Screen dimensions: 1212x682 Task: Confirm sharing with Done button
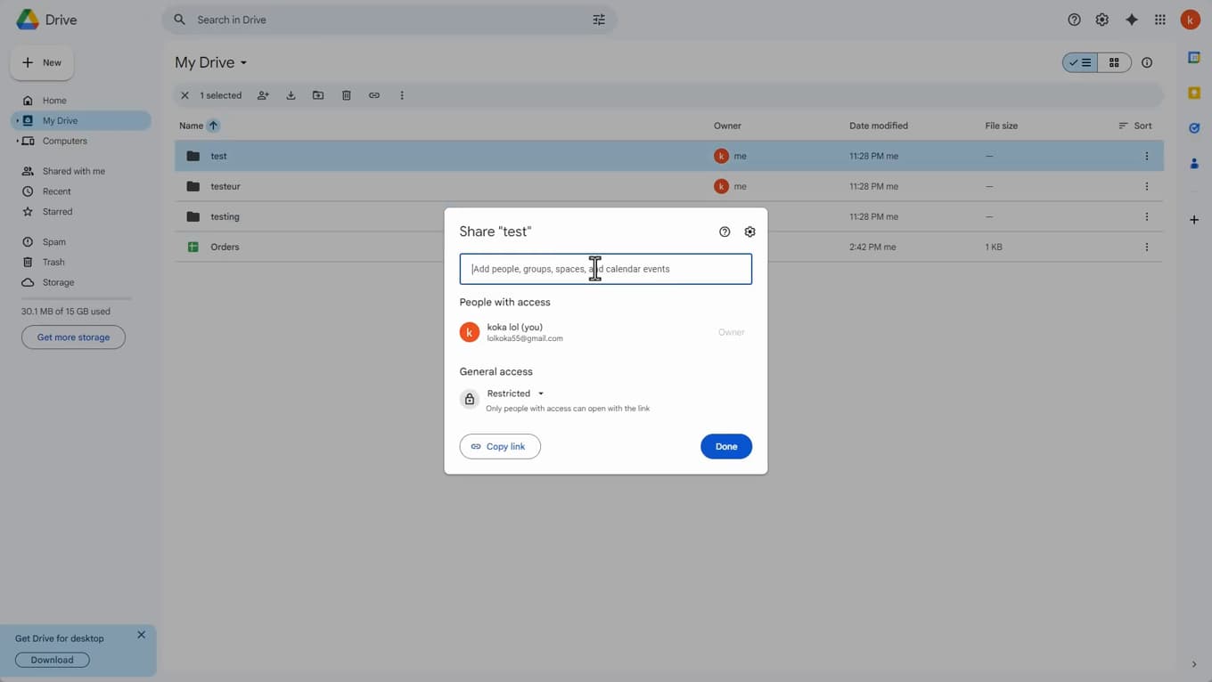[x=726, y=446]
